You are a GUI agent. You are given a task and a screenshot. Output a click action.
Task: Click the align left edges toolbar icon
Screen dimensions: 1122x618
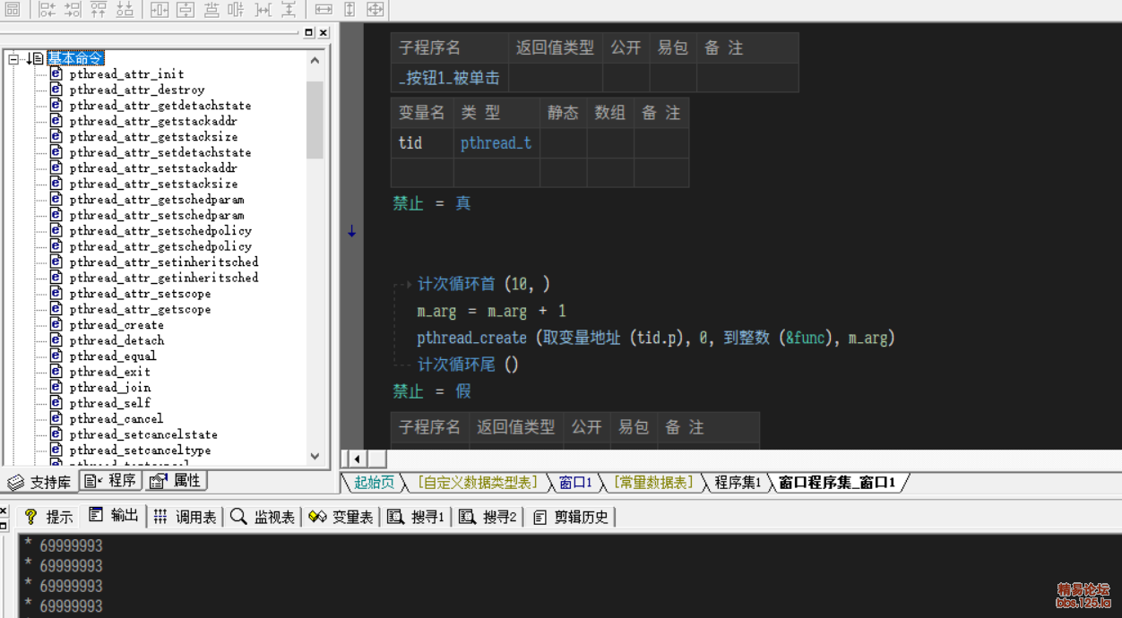click(47, 10)
